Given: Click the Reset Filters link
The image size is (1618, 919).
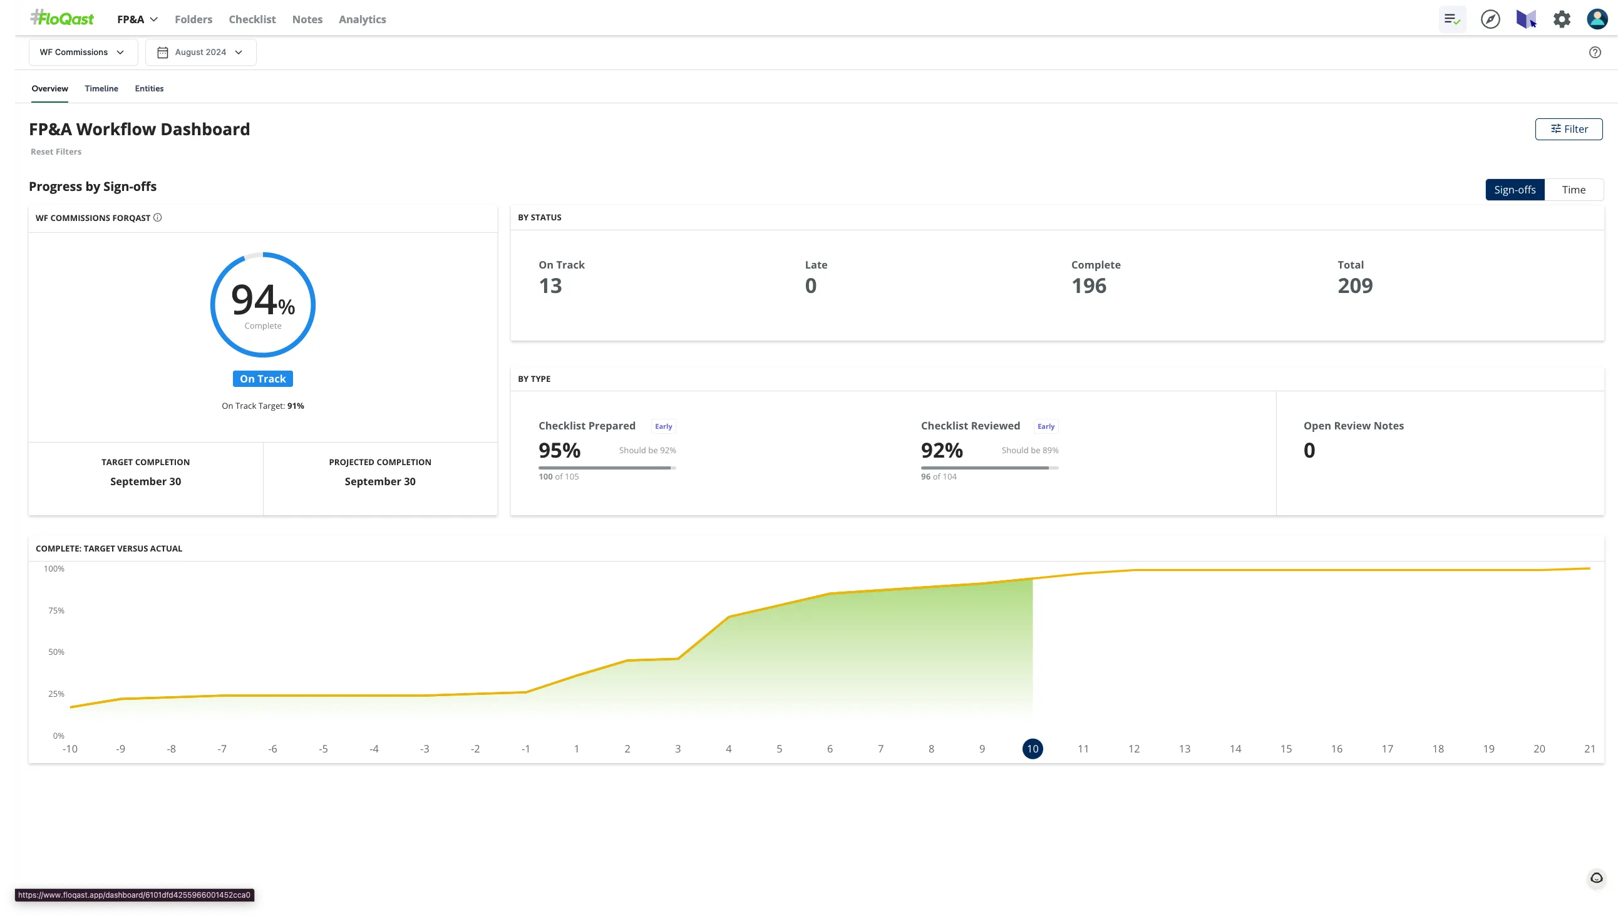Looking at the screenshot, I should coord(56,152).
